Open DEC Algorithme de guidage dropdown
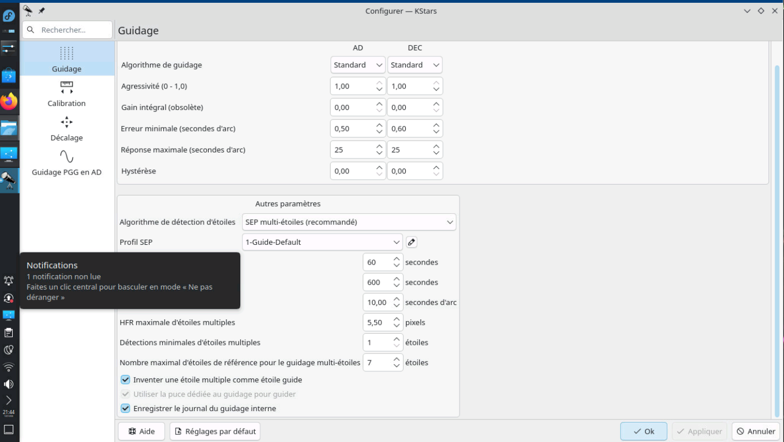This screenshot has width=784, height=442. [x=415, y=65]
